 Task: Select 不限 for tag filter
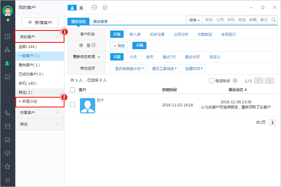pos(139,45)
